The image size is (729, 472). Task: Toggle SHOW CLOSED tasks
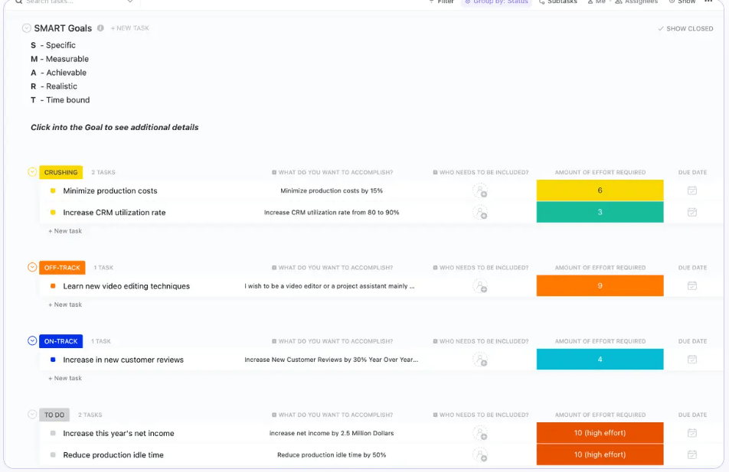685,29
